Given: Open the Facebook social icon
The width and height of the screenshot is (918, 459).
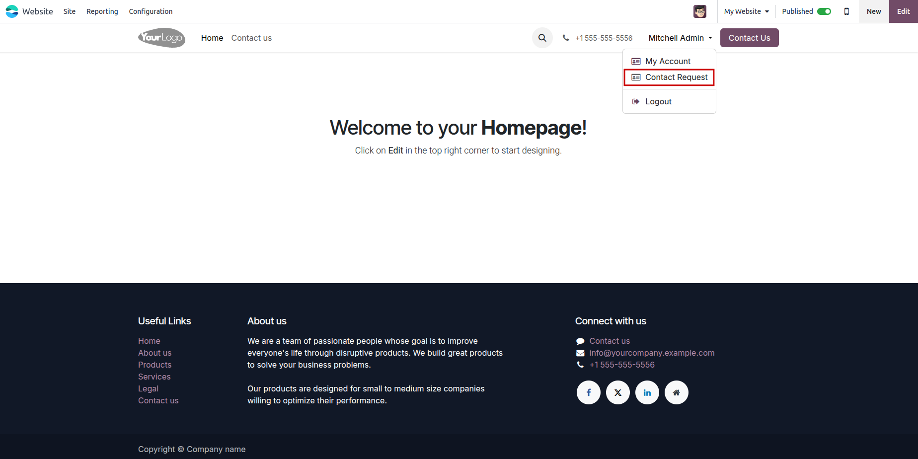Looking at the screenshot, I should pyautogui.click(x=589, y=392).
